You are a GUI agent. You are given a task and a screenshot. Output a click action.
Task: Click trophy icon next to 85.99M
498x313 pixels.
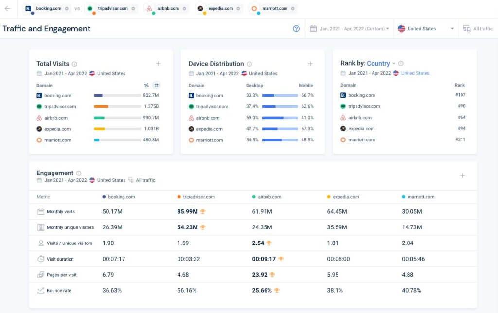[203, 211]
